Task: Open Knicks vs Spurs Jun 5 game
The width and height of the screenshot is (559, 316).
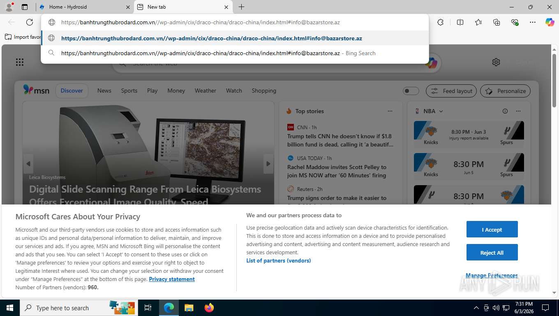Action: click(469, 166)
